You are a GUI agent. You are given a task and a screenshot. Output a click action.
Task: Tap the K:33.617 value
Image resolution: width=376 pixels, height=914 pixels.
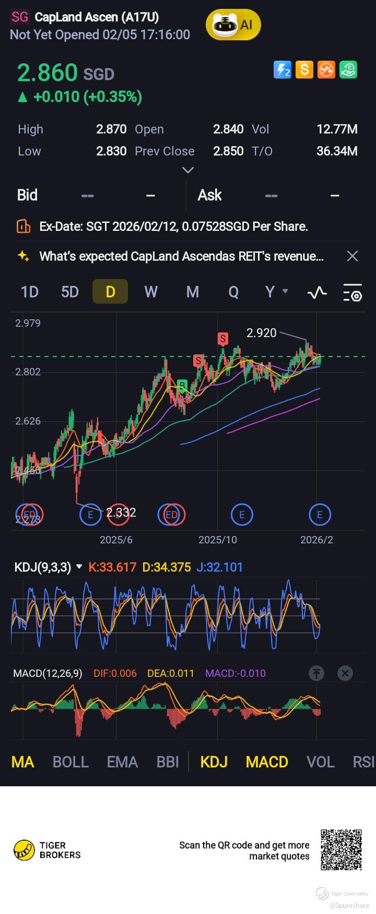pyautogui.click(x=112, y=567)
